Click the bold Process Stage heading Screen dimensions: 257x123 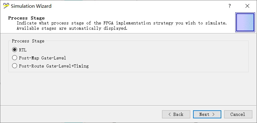pyautogui.click(x=26, y=18)
